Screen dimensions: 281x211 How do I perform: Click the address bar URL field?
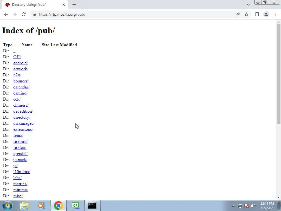[x=132, y=14]
